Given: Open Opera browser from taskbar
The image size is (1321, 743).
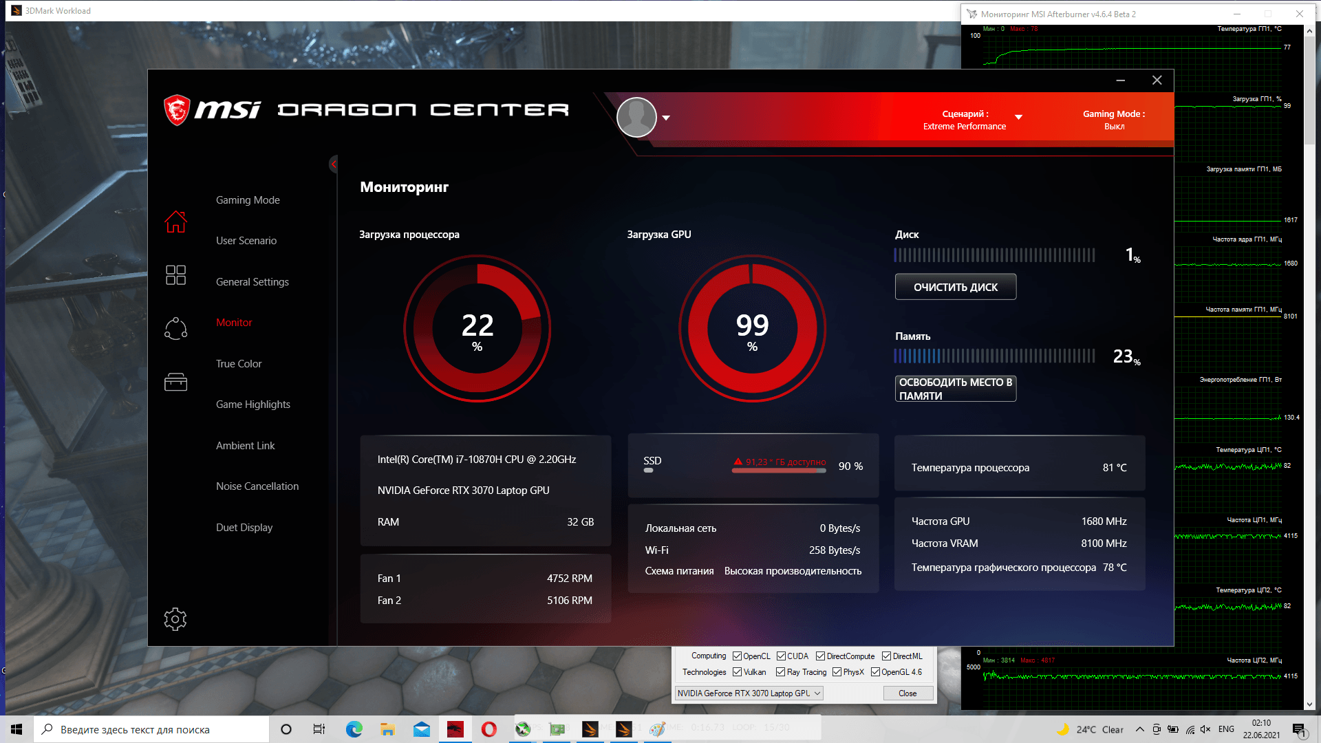Looking at the screenshot, I should [x=488, y=729].
